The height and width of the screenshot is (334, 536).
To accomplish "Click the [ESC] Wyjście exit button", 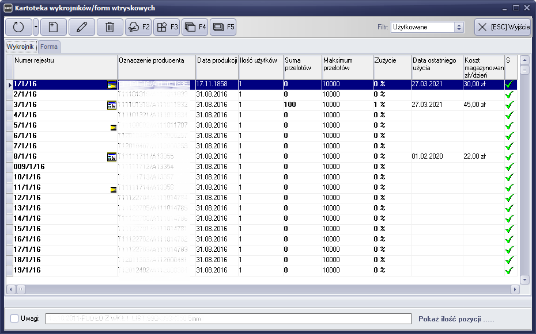I will [502, 27].
